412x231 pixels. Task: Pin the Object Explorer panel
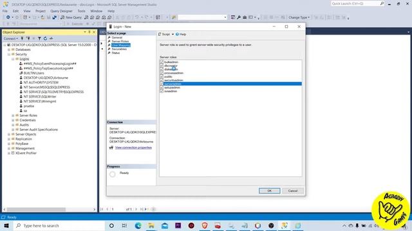[x=89, y=32]
